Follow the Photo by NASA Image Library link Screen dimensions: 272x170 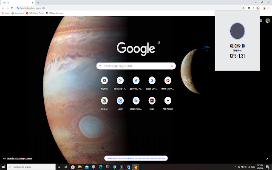pos(19,159)
